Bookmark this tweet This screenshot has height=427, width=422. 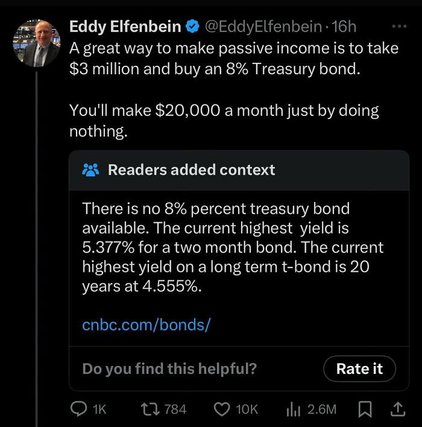click(365, 409)
